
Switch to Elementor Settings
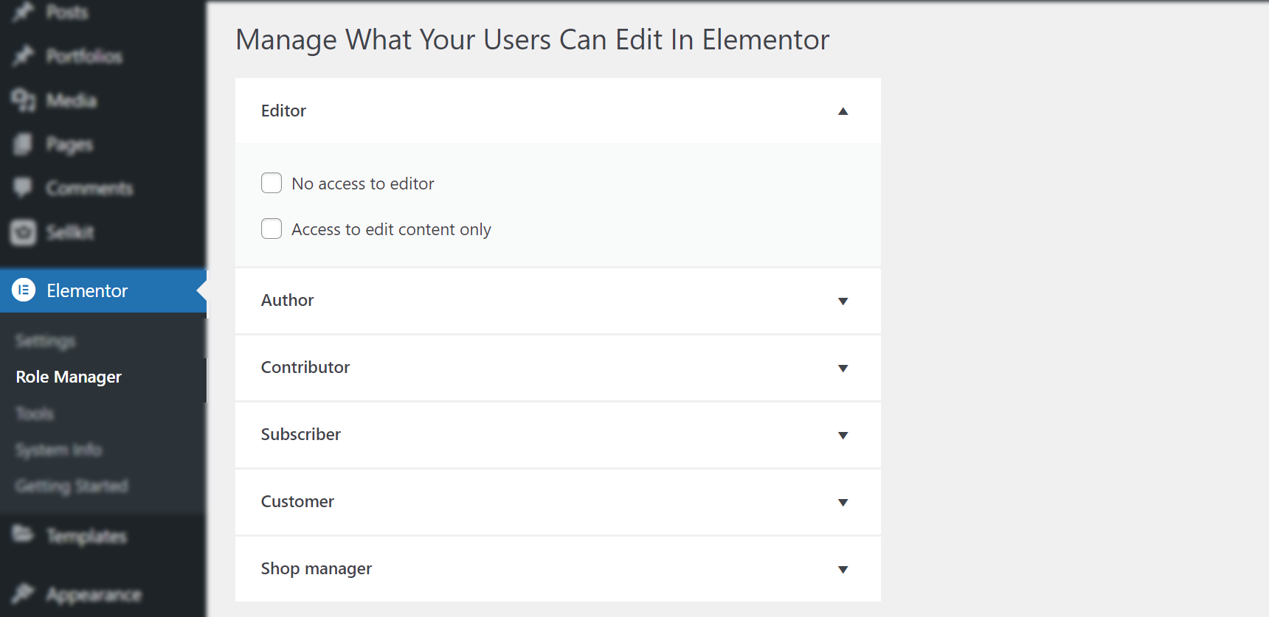pos(45,341)
